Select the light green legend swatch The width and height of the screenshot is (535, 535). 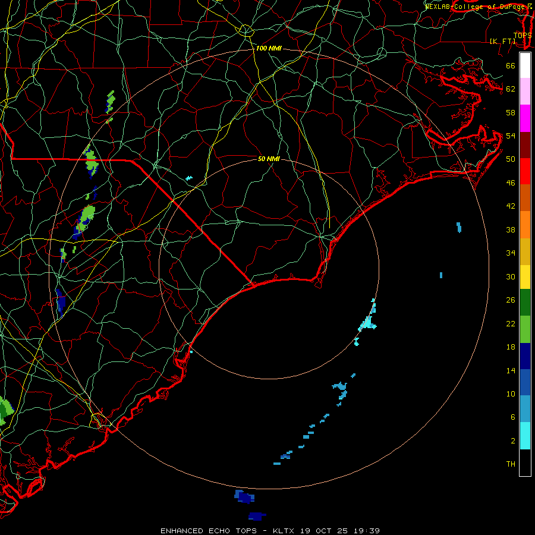525,329
